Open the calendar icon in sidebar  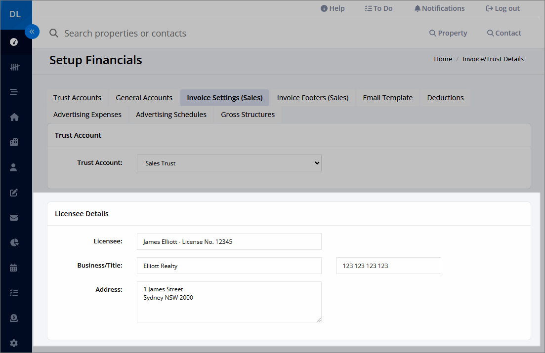pyautogui.click(x=13, y=268)
